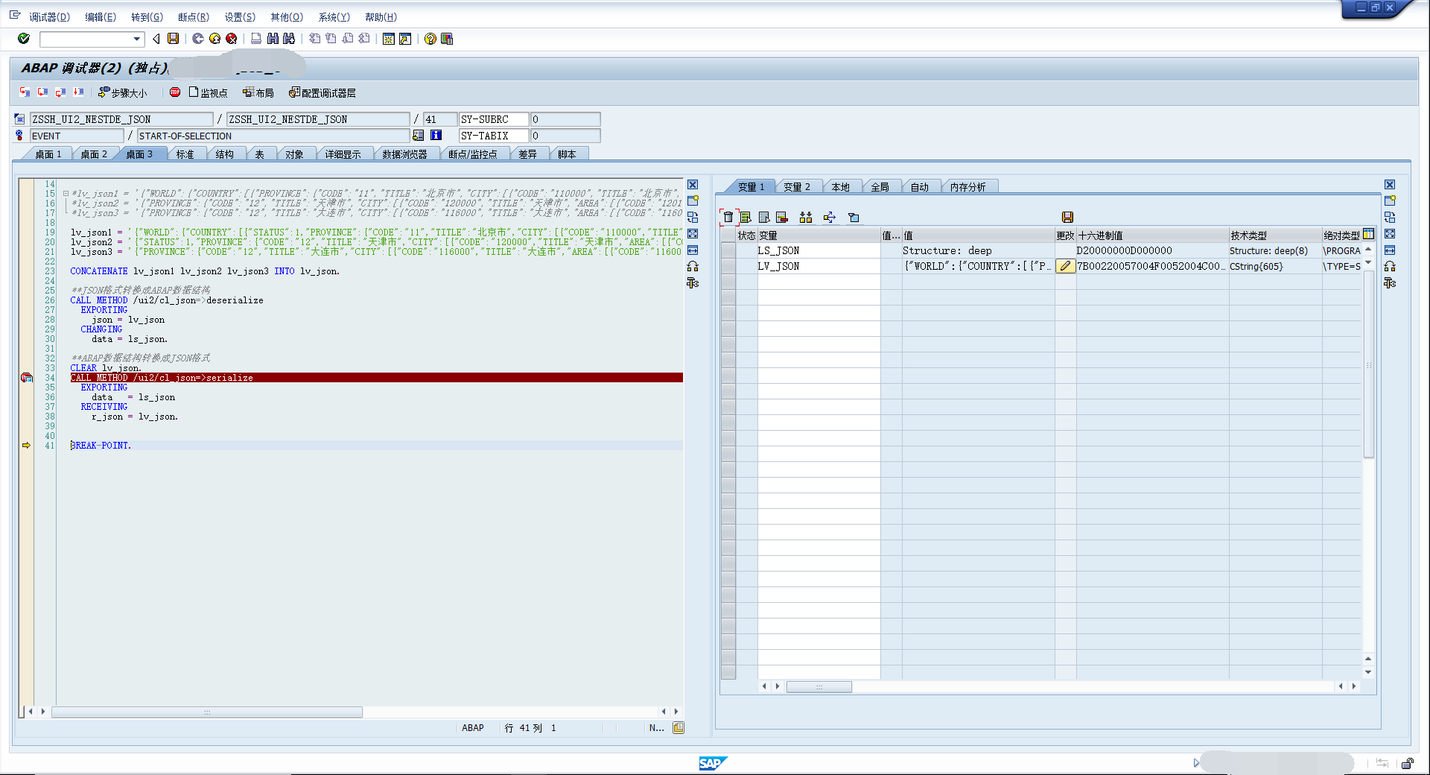
Task: Click the yellow Exit icon
Action: (214, 39)
